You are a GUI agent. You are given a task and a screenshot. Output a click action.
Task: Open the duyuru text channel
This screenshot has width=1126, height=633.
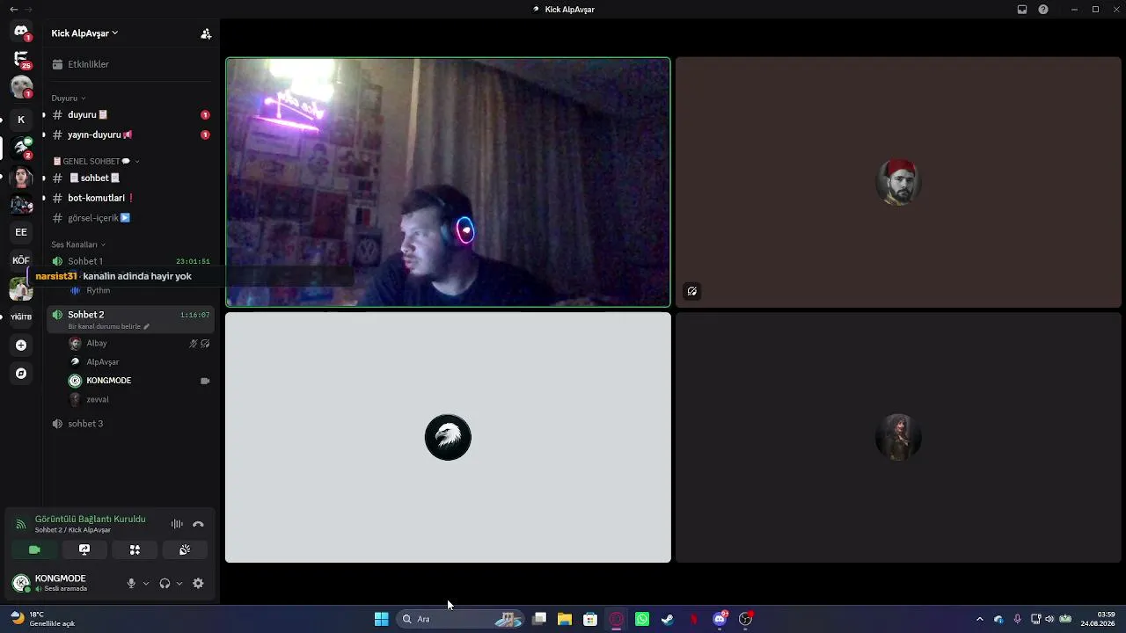pos(129,115)
